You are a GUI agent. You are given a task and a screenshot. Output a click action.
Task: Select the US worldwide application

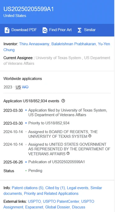click(x=18, y=87)
